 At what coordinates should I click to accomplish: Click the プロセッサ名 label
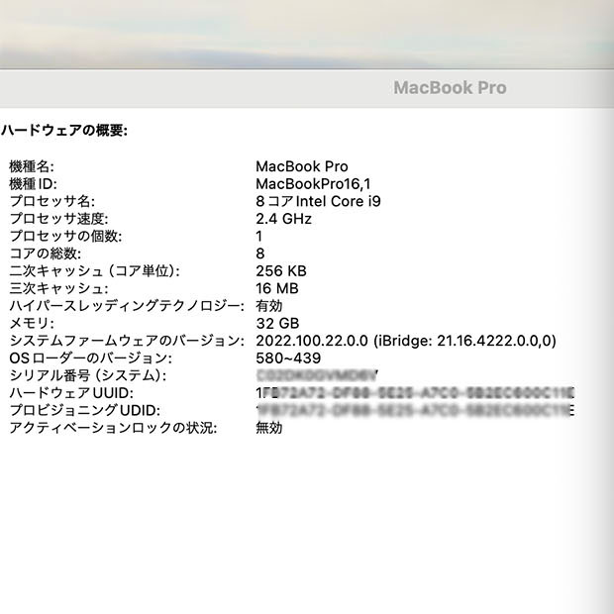point(52,201)
